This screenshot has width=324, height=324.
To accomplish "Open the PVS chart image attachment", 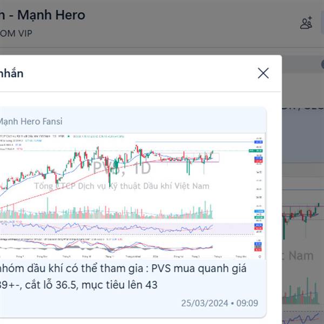I will coord(132,195).
